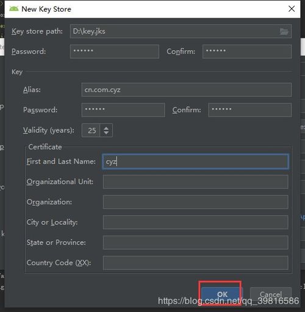Focus the Key store path field
Image resolution: width=305 pixels, height=312 pixels.
click(181, 31)
